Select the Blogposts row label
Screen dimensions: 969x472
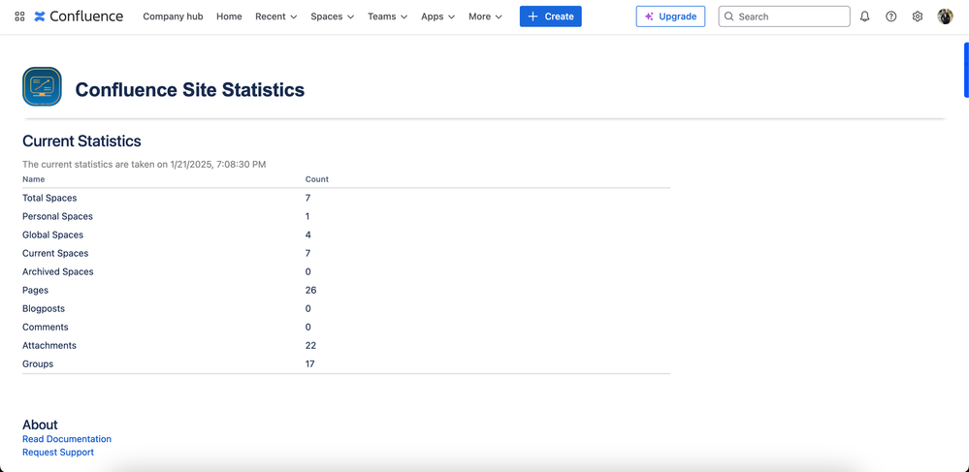44,308
